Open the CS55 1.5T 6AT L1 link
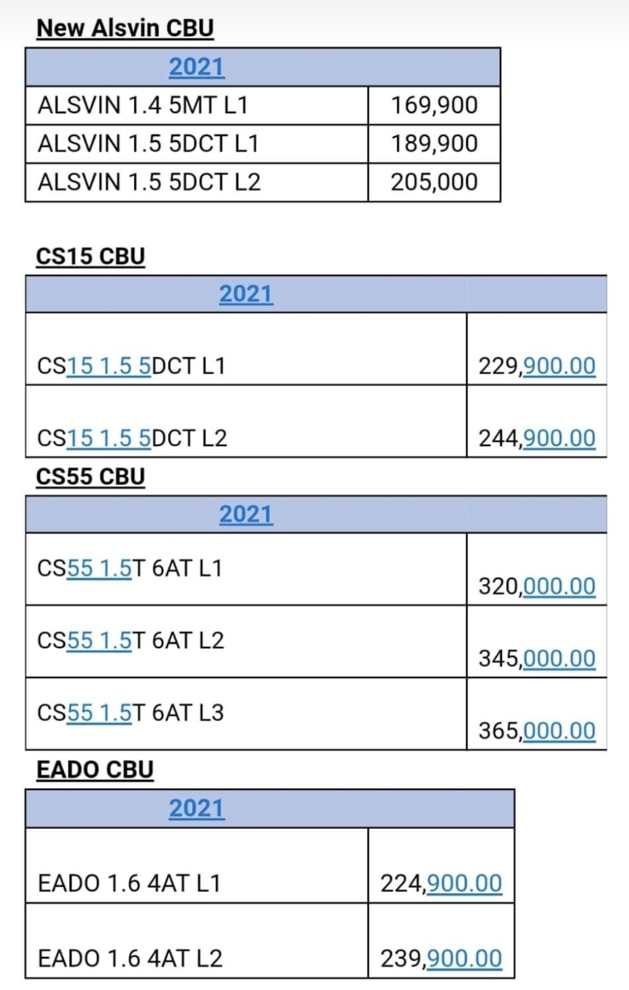Screen dimensions: 629x990 pyautogui.click(x=100, y=568)
